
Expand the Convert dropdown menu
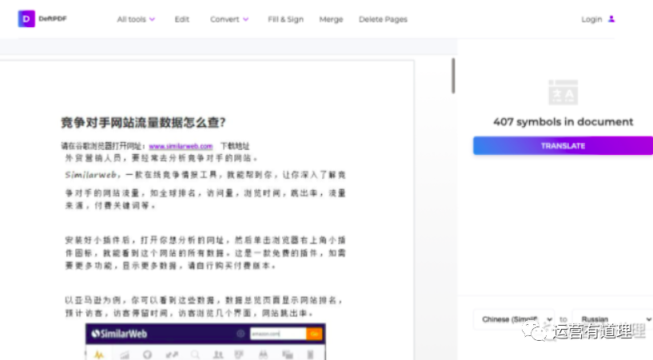coord(229,19)
